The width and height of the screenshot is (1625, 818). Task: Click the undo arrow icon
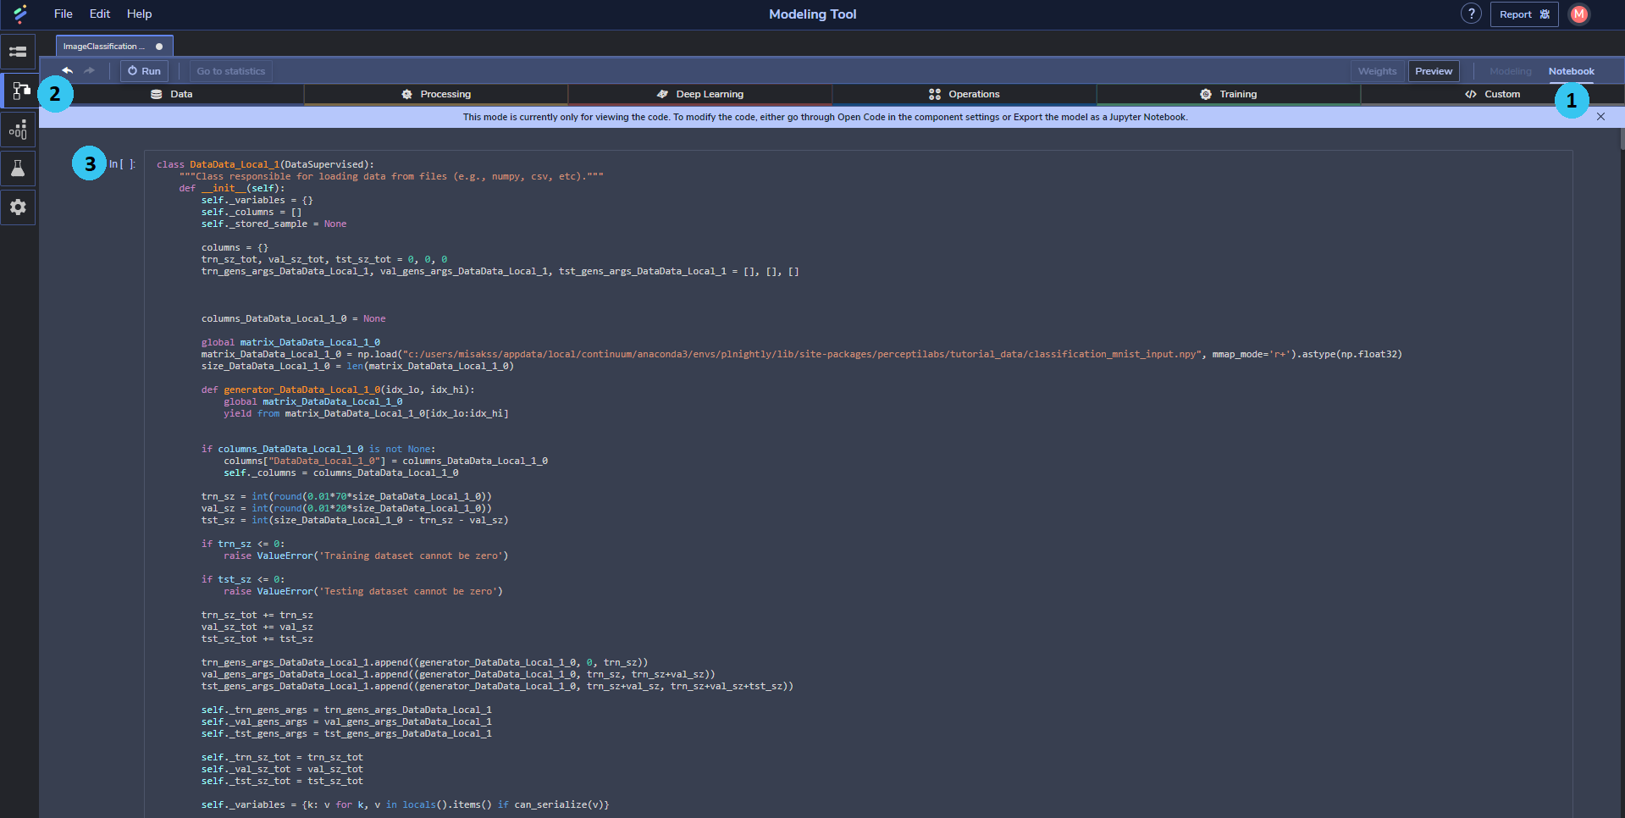[x=67, y=71]
